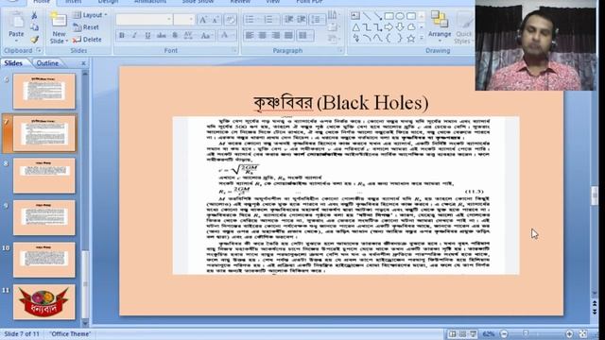Toggle Italic formatting
This screenshot has width=605, height=340.
click(134, 36)
